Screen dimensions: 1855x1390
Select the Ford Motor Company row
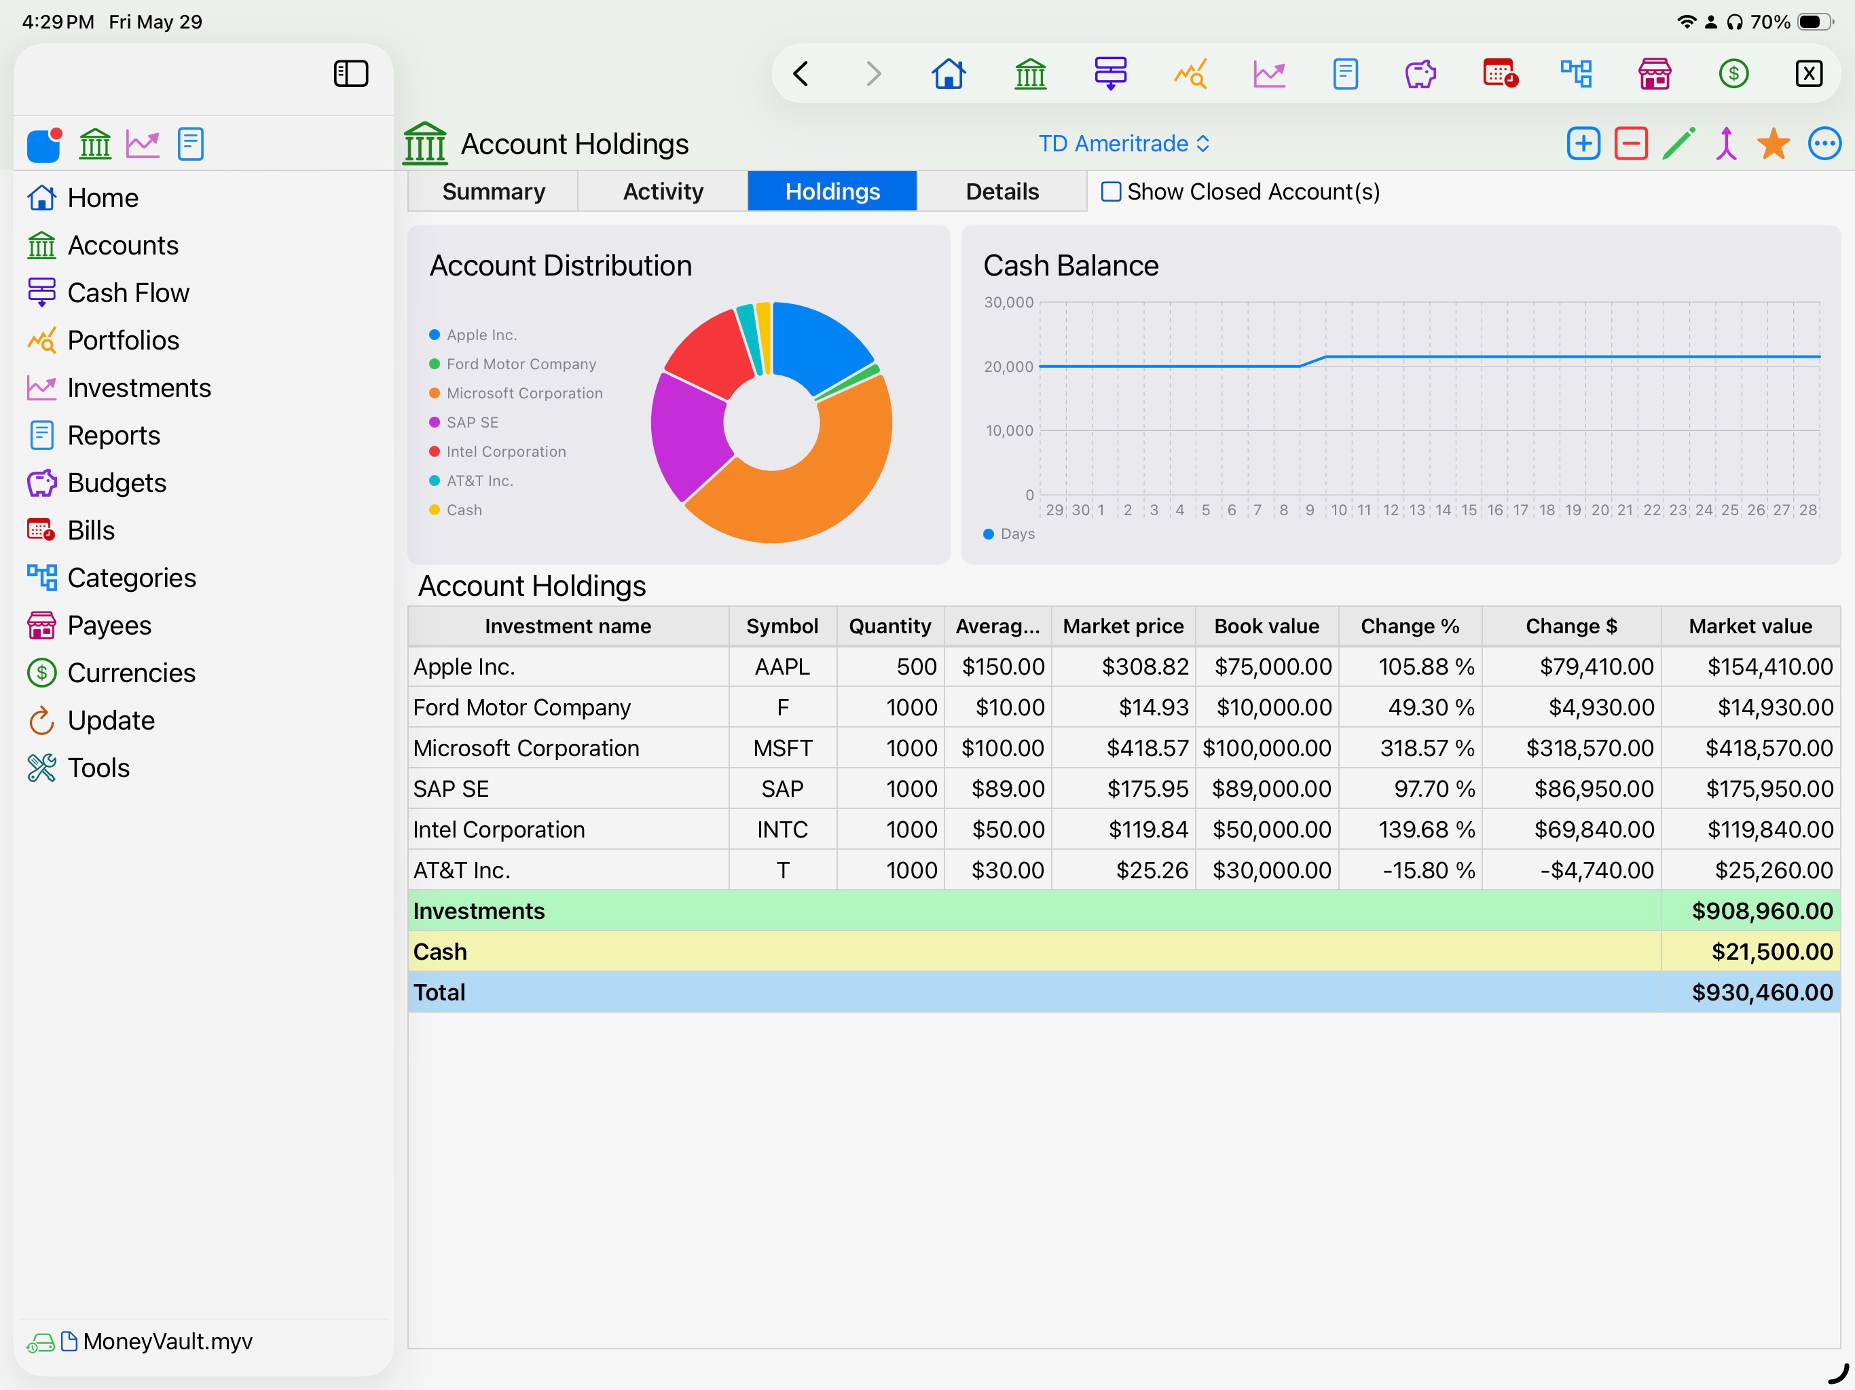(x=1124, y=708)
